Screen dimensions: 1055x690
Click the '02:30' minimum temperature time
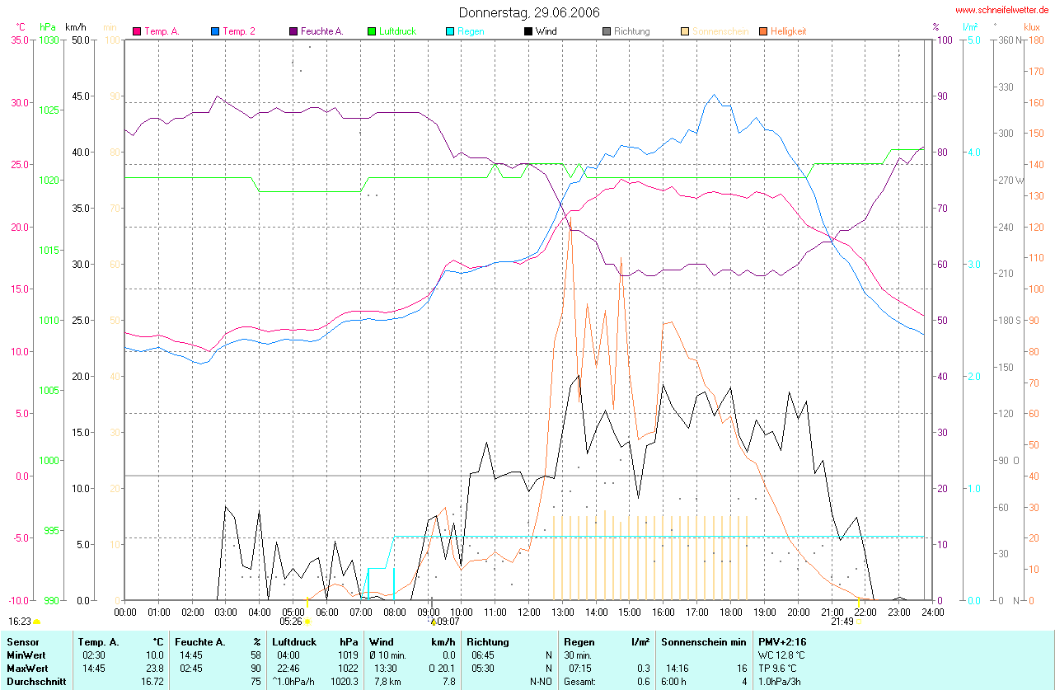94,655
